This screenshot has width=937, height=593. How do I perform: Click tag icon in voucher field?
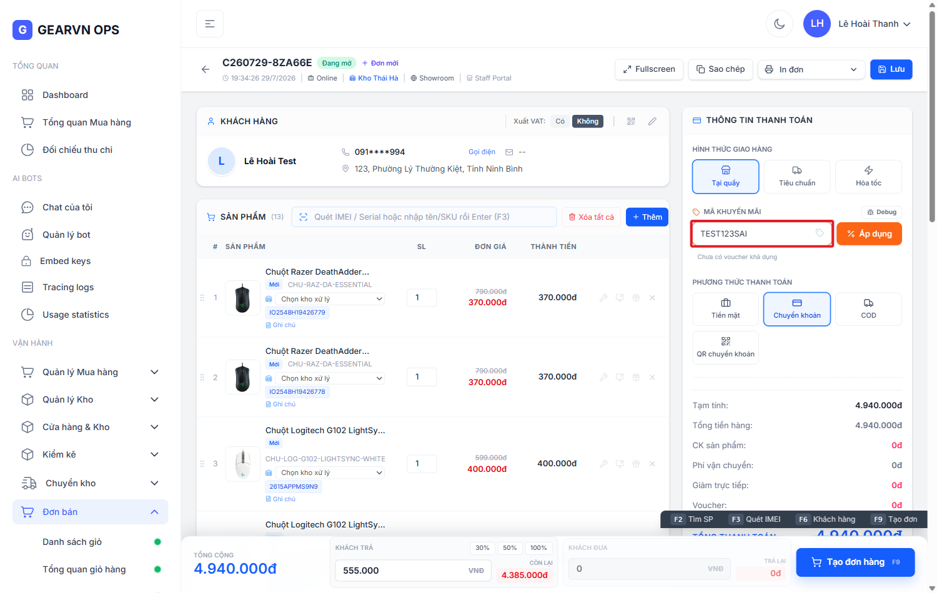pyautogui.click(x=820, y=233)
